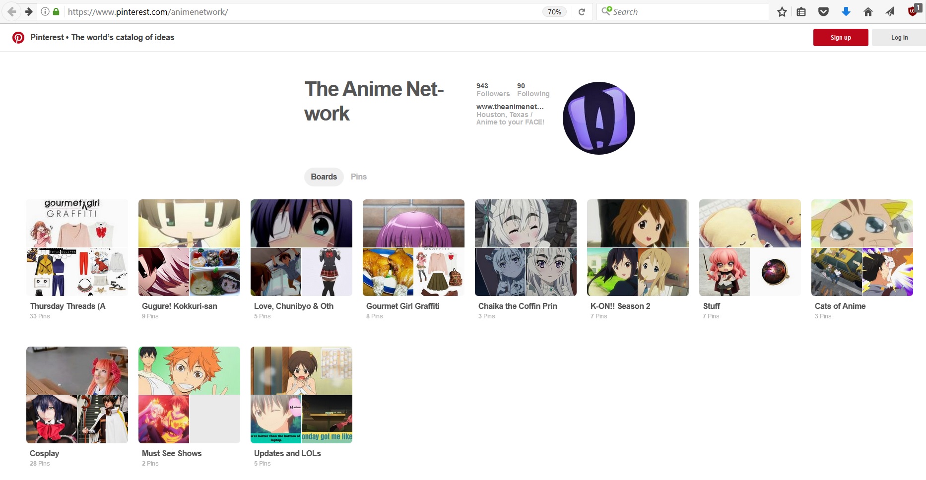This screenshot has height=480, width=926.
Task: Open the Gugure! Kokkuri-san board cover
Action: [x=189, y=247]
